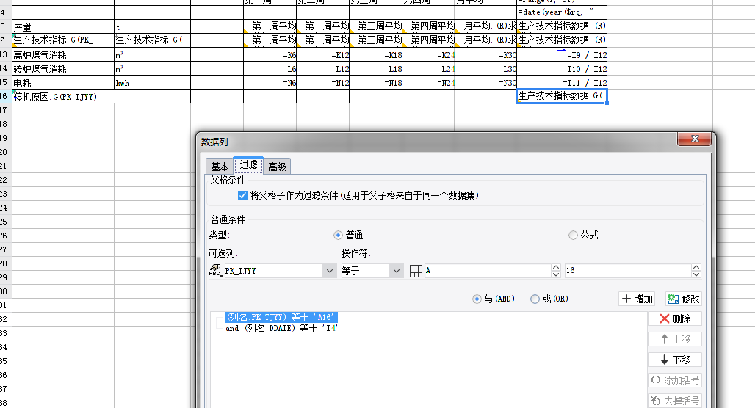
Task: Click the cell selector grid icon
Action: (415, 271)
